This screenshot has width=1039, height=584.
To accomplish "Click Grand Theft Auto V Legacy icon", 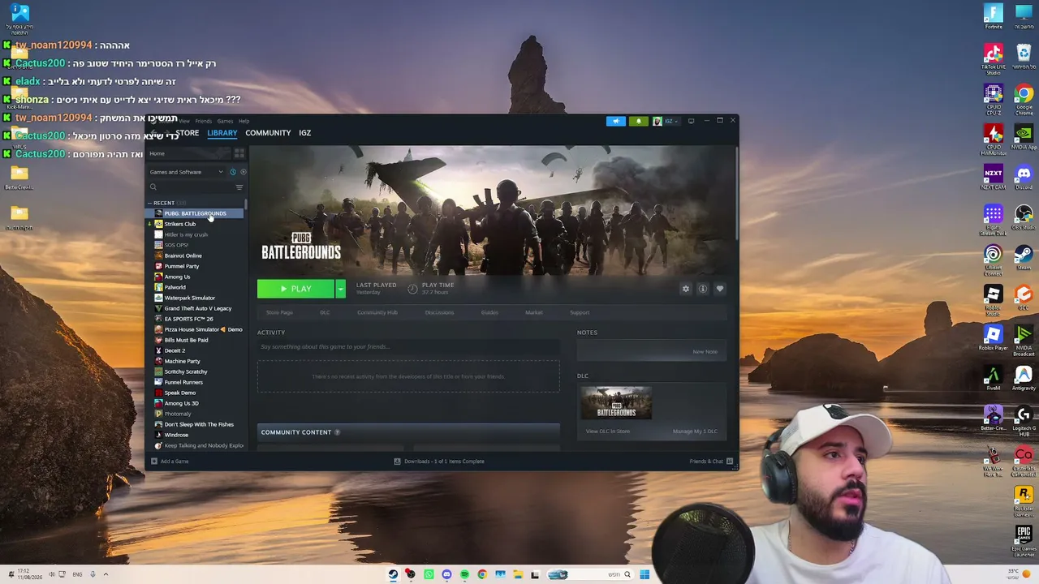I will pyautogui.click(x=158, y=308).
